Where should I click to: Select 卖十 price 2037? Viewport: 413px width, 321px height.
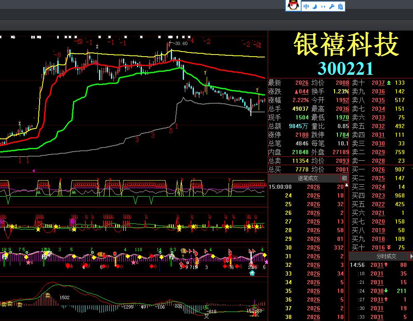click(378, 83)
